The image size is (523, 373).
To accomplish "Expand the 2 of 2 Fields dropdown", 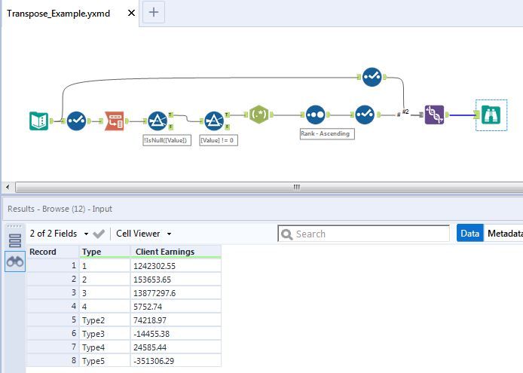I will (86, 234).
